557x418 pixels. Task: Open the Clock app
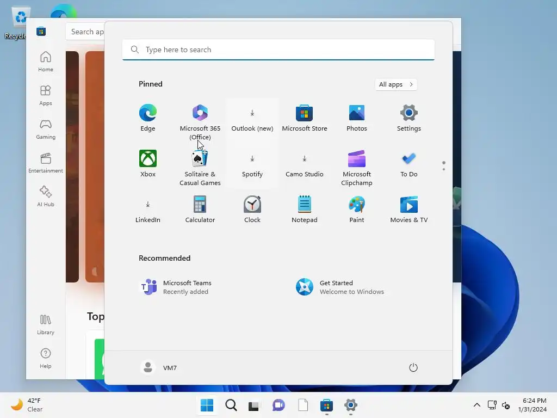pos(252,210)
